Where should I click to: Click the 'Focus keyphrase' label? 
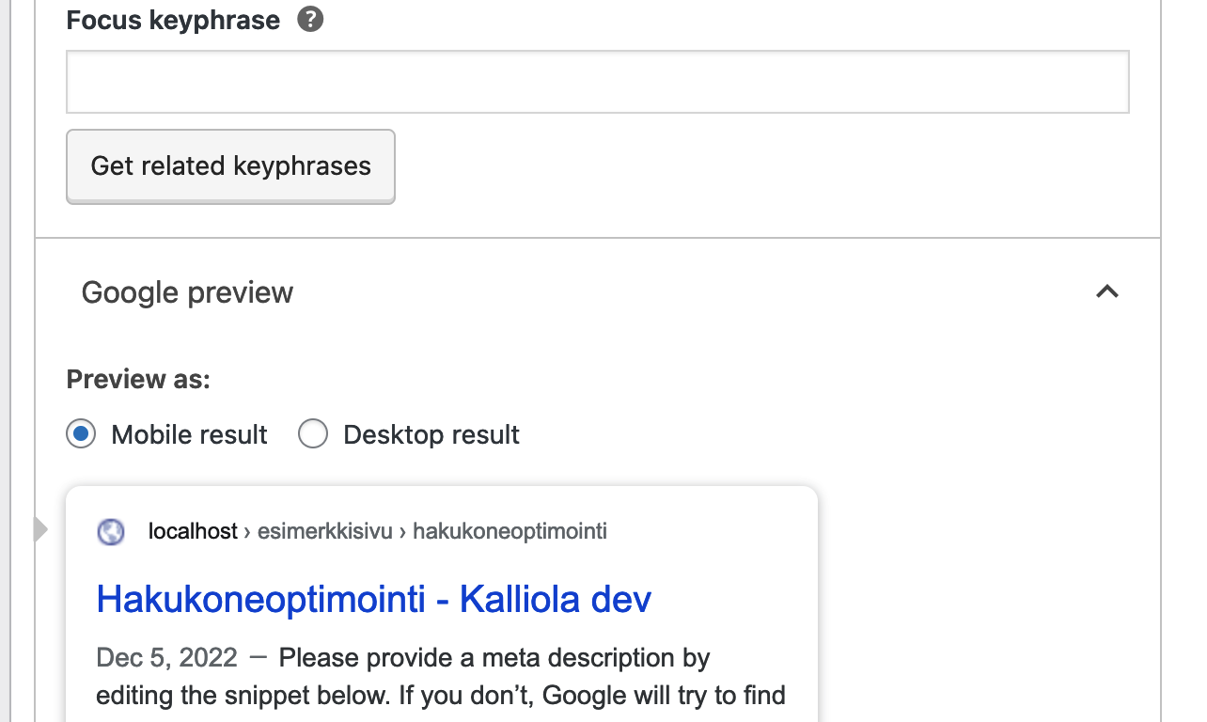coord(173,21)
